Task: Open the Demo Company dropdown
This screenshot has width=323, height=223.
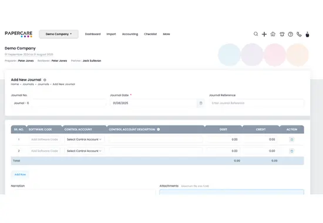Action: [59, 34]
